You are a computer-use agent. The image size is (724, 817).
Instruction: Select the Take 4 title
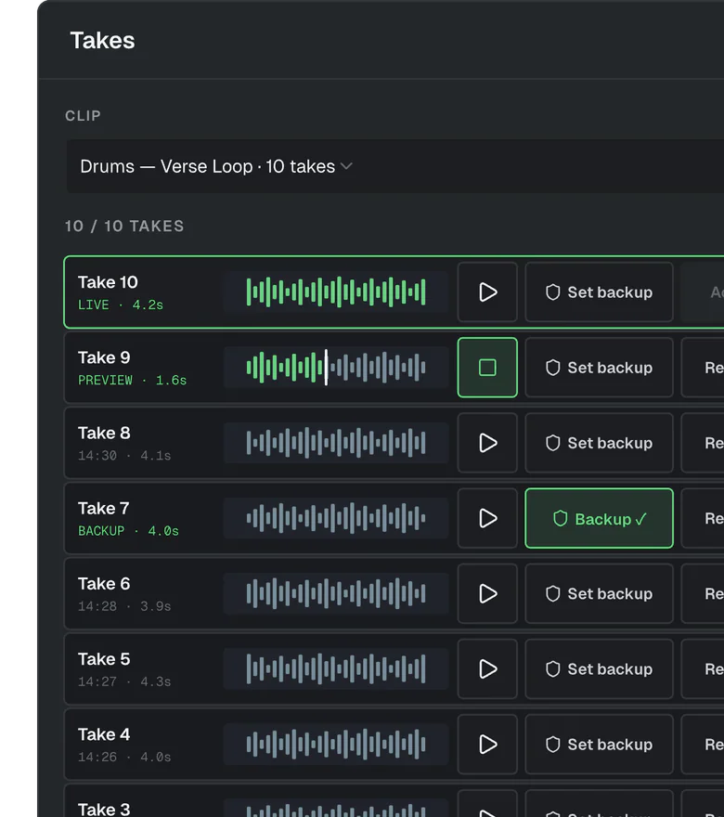tap(104, 734)
